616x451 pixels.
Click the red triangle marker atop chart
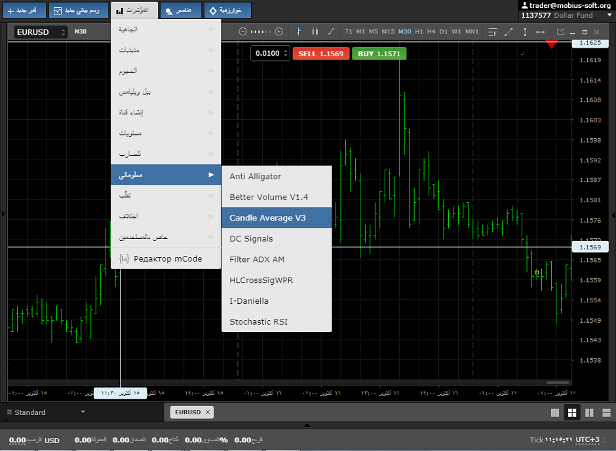tap(552, 45)
